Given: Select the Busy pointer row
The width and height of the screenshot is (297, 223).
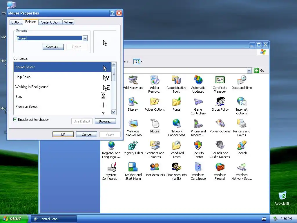Looking at the screenshot, I should pos(62,97).
